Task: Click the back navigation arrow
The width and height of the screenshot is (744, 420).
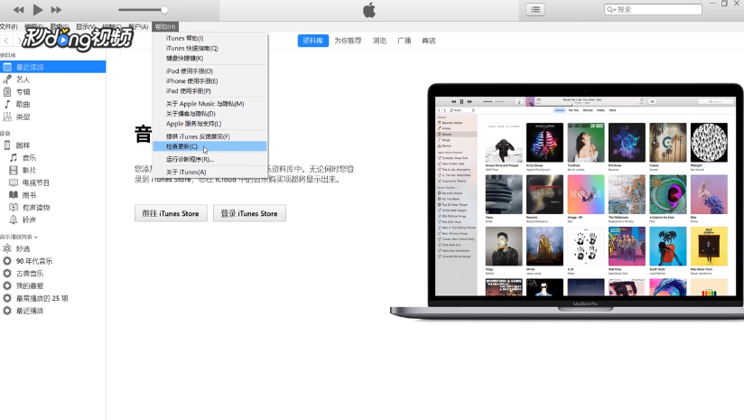Action: click(6, 41)
